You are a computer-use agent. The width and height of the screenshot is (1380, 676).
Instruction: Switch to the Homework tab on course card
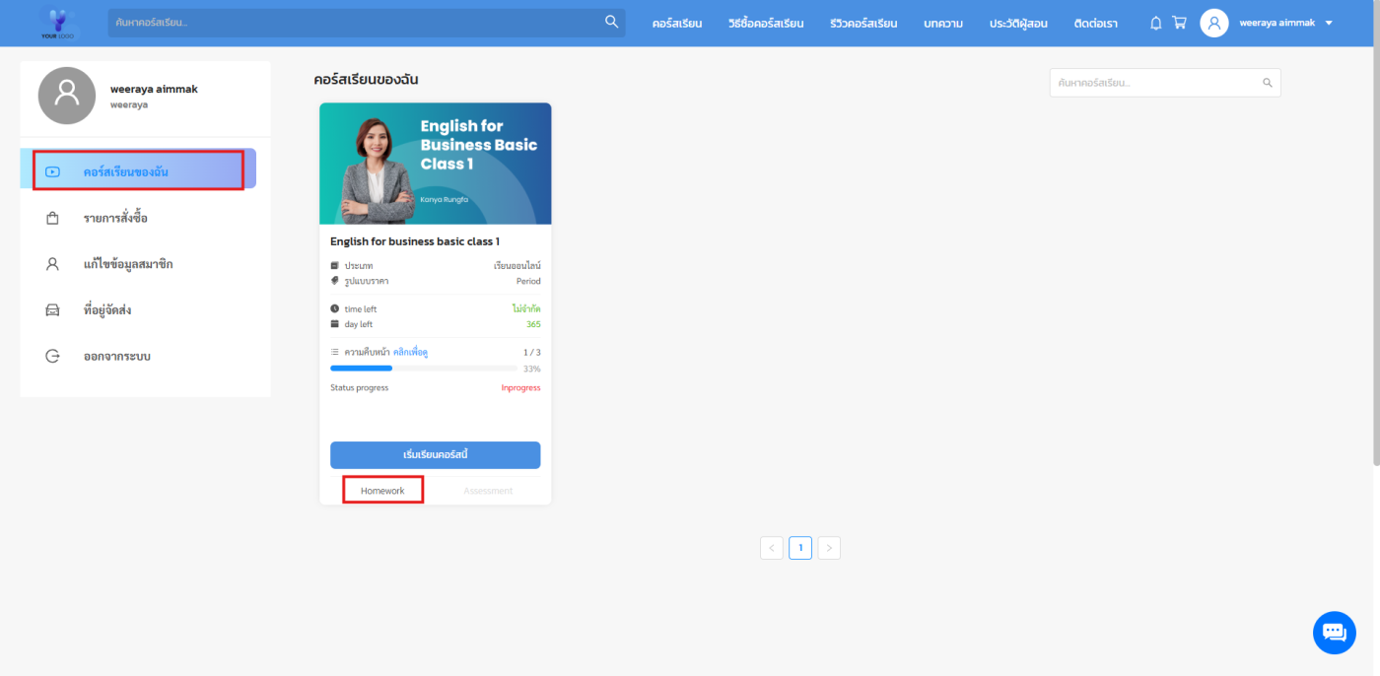382,491
